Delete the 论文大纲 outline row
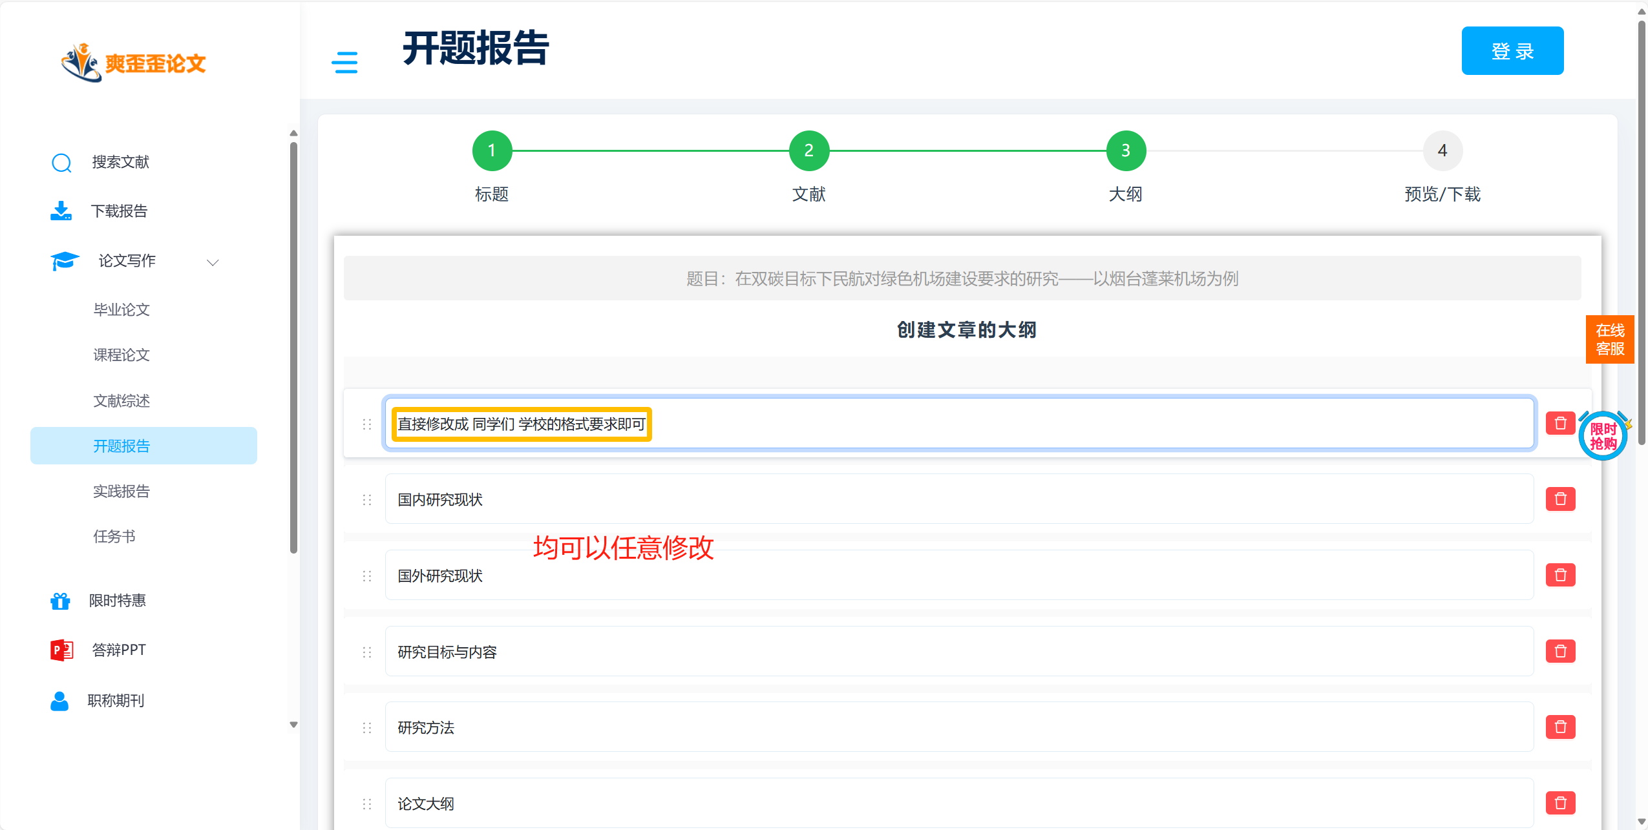The image size is (1648, 830). click(1560, 804)
